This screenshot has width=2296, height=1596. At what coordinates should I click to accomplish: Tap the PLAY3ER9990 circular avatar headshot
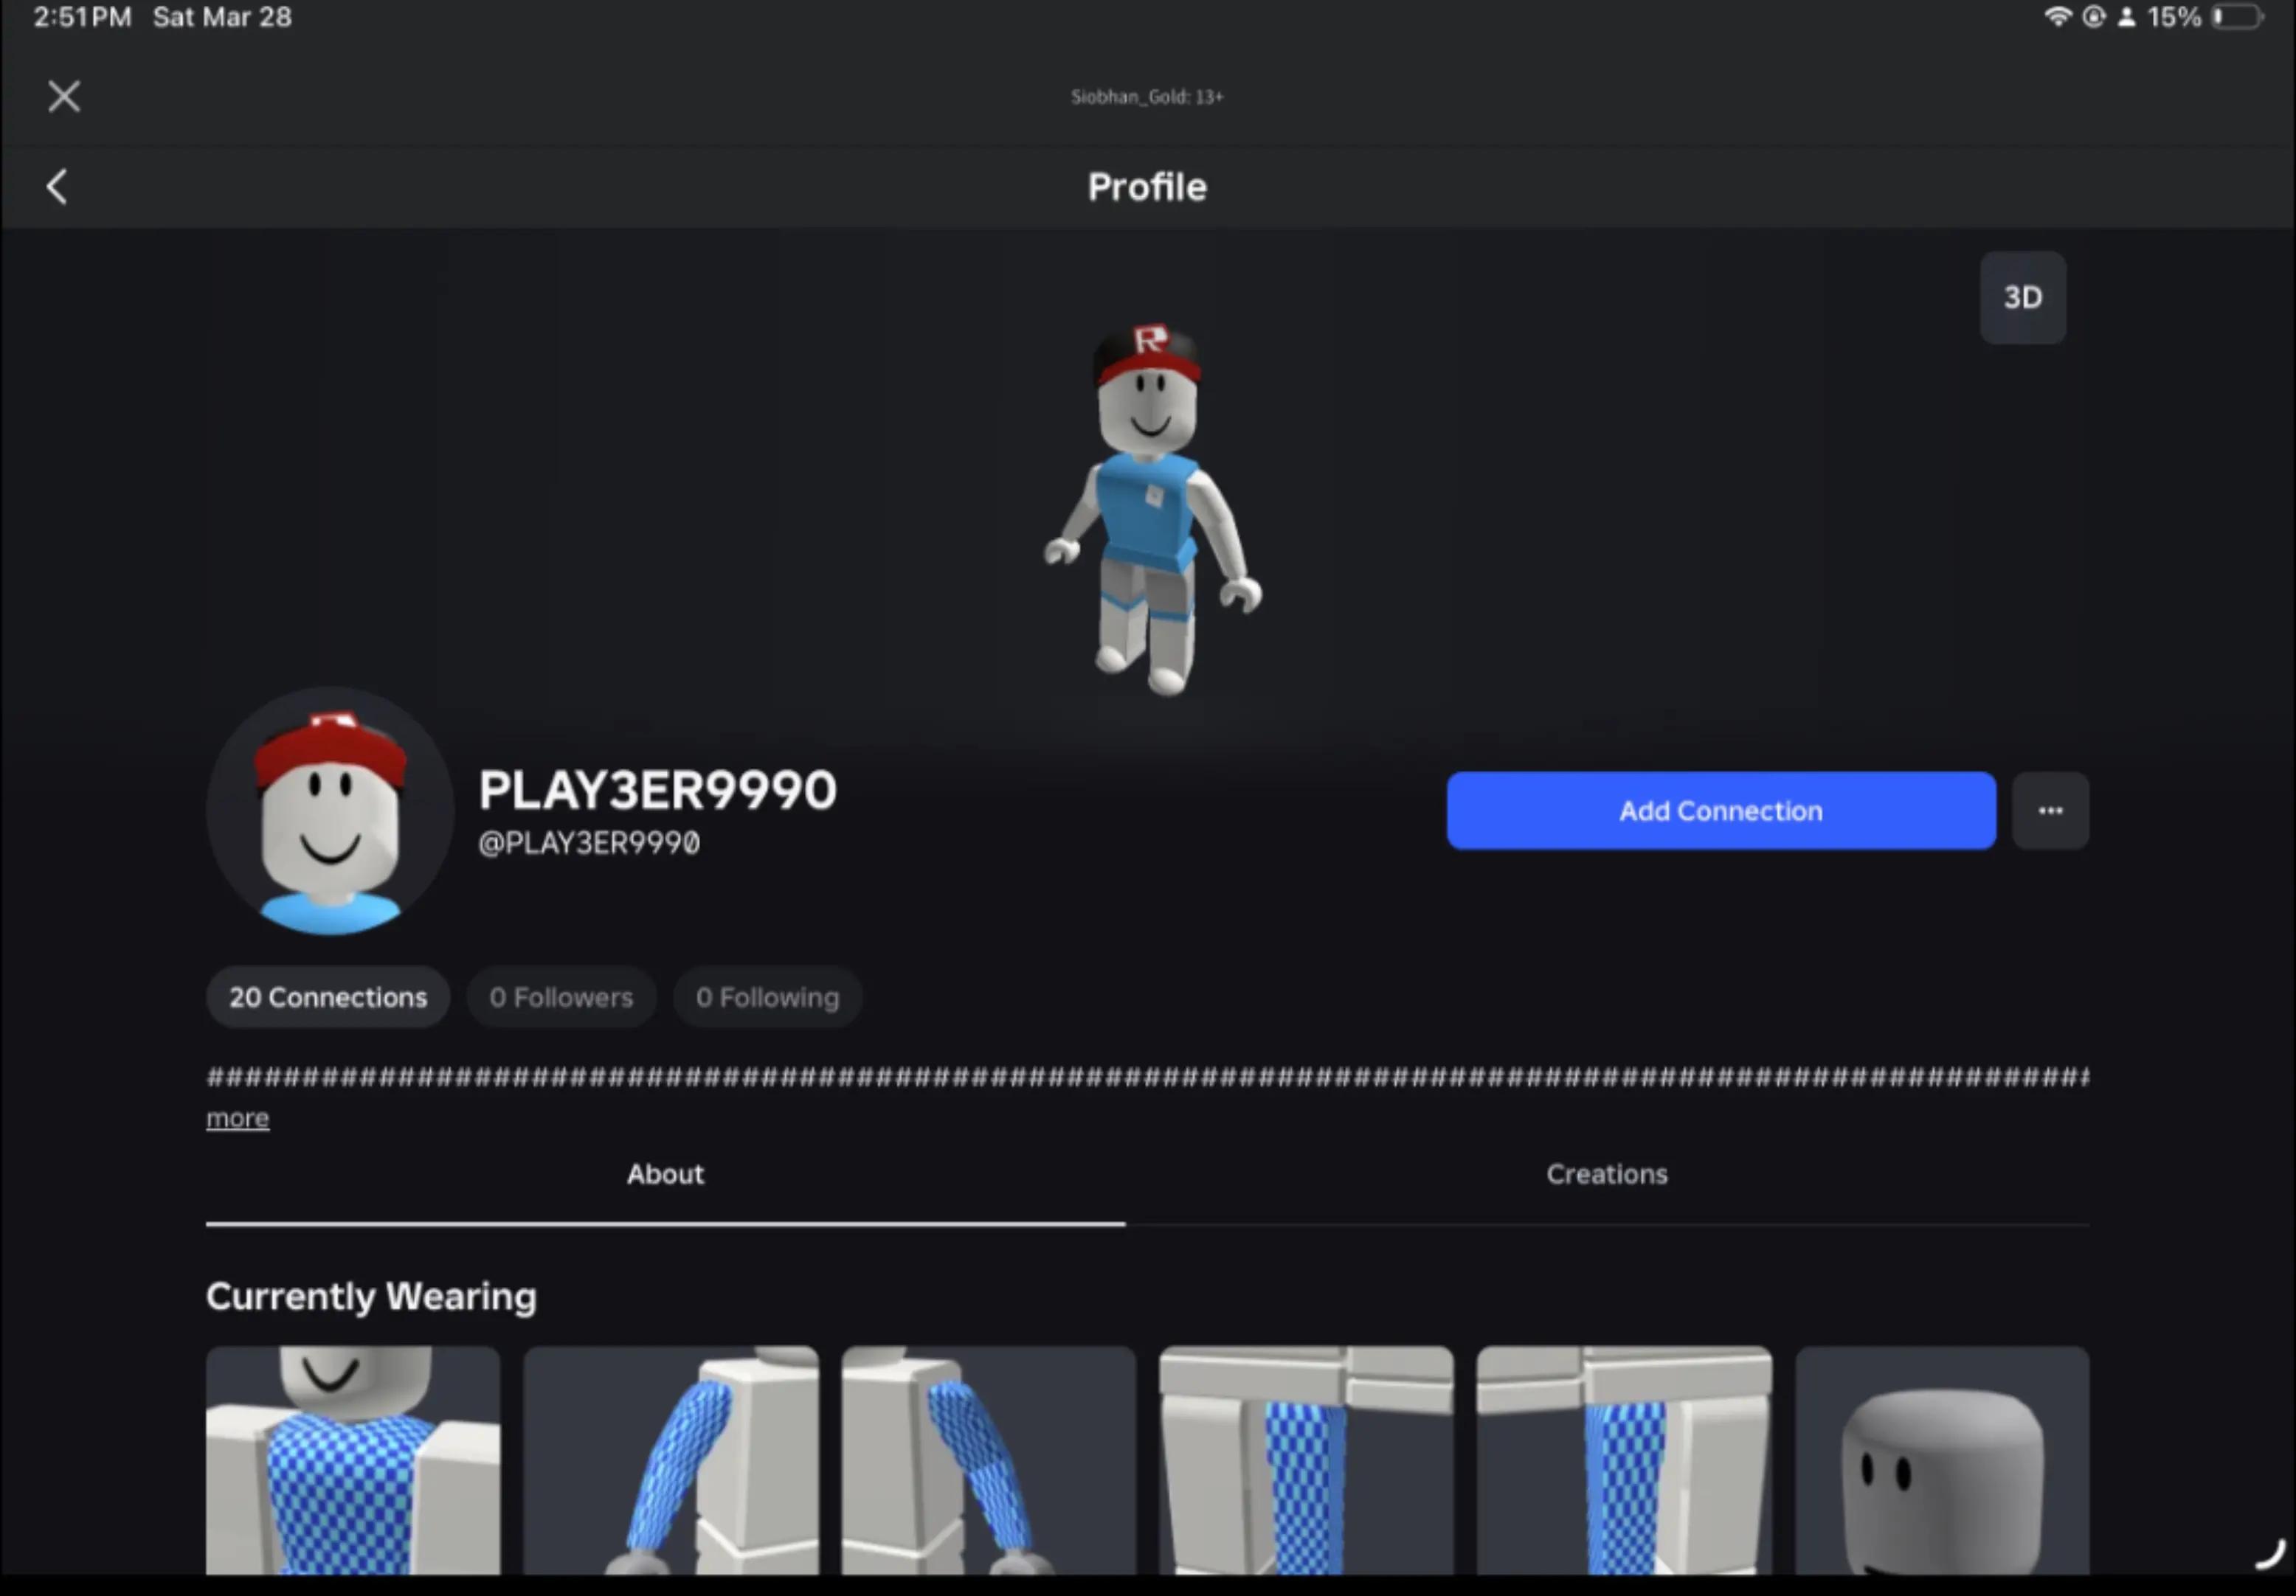coord(330,811)
